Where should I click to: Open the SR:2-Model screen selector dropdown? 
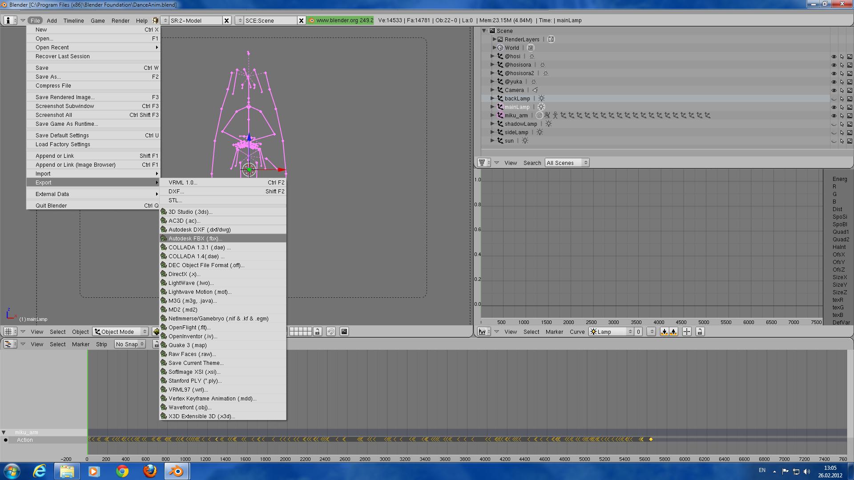pyautogui.click(x=165, y=20)
